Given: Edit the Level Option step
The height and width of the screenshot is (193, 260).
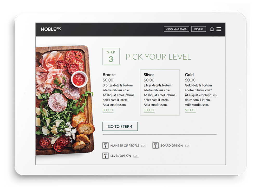Looking at the screenshot, I should click(x=136, y=156).
